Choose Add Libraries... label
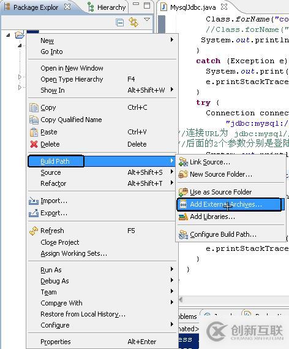The width and height of the screenshot is (289, 349). click(212, 217)
